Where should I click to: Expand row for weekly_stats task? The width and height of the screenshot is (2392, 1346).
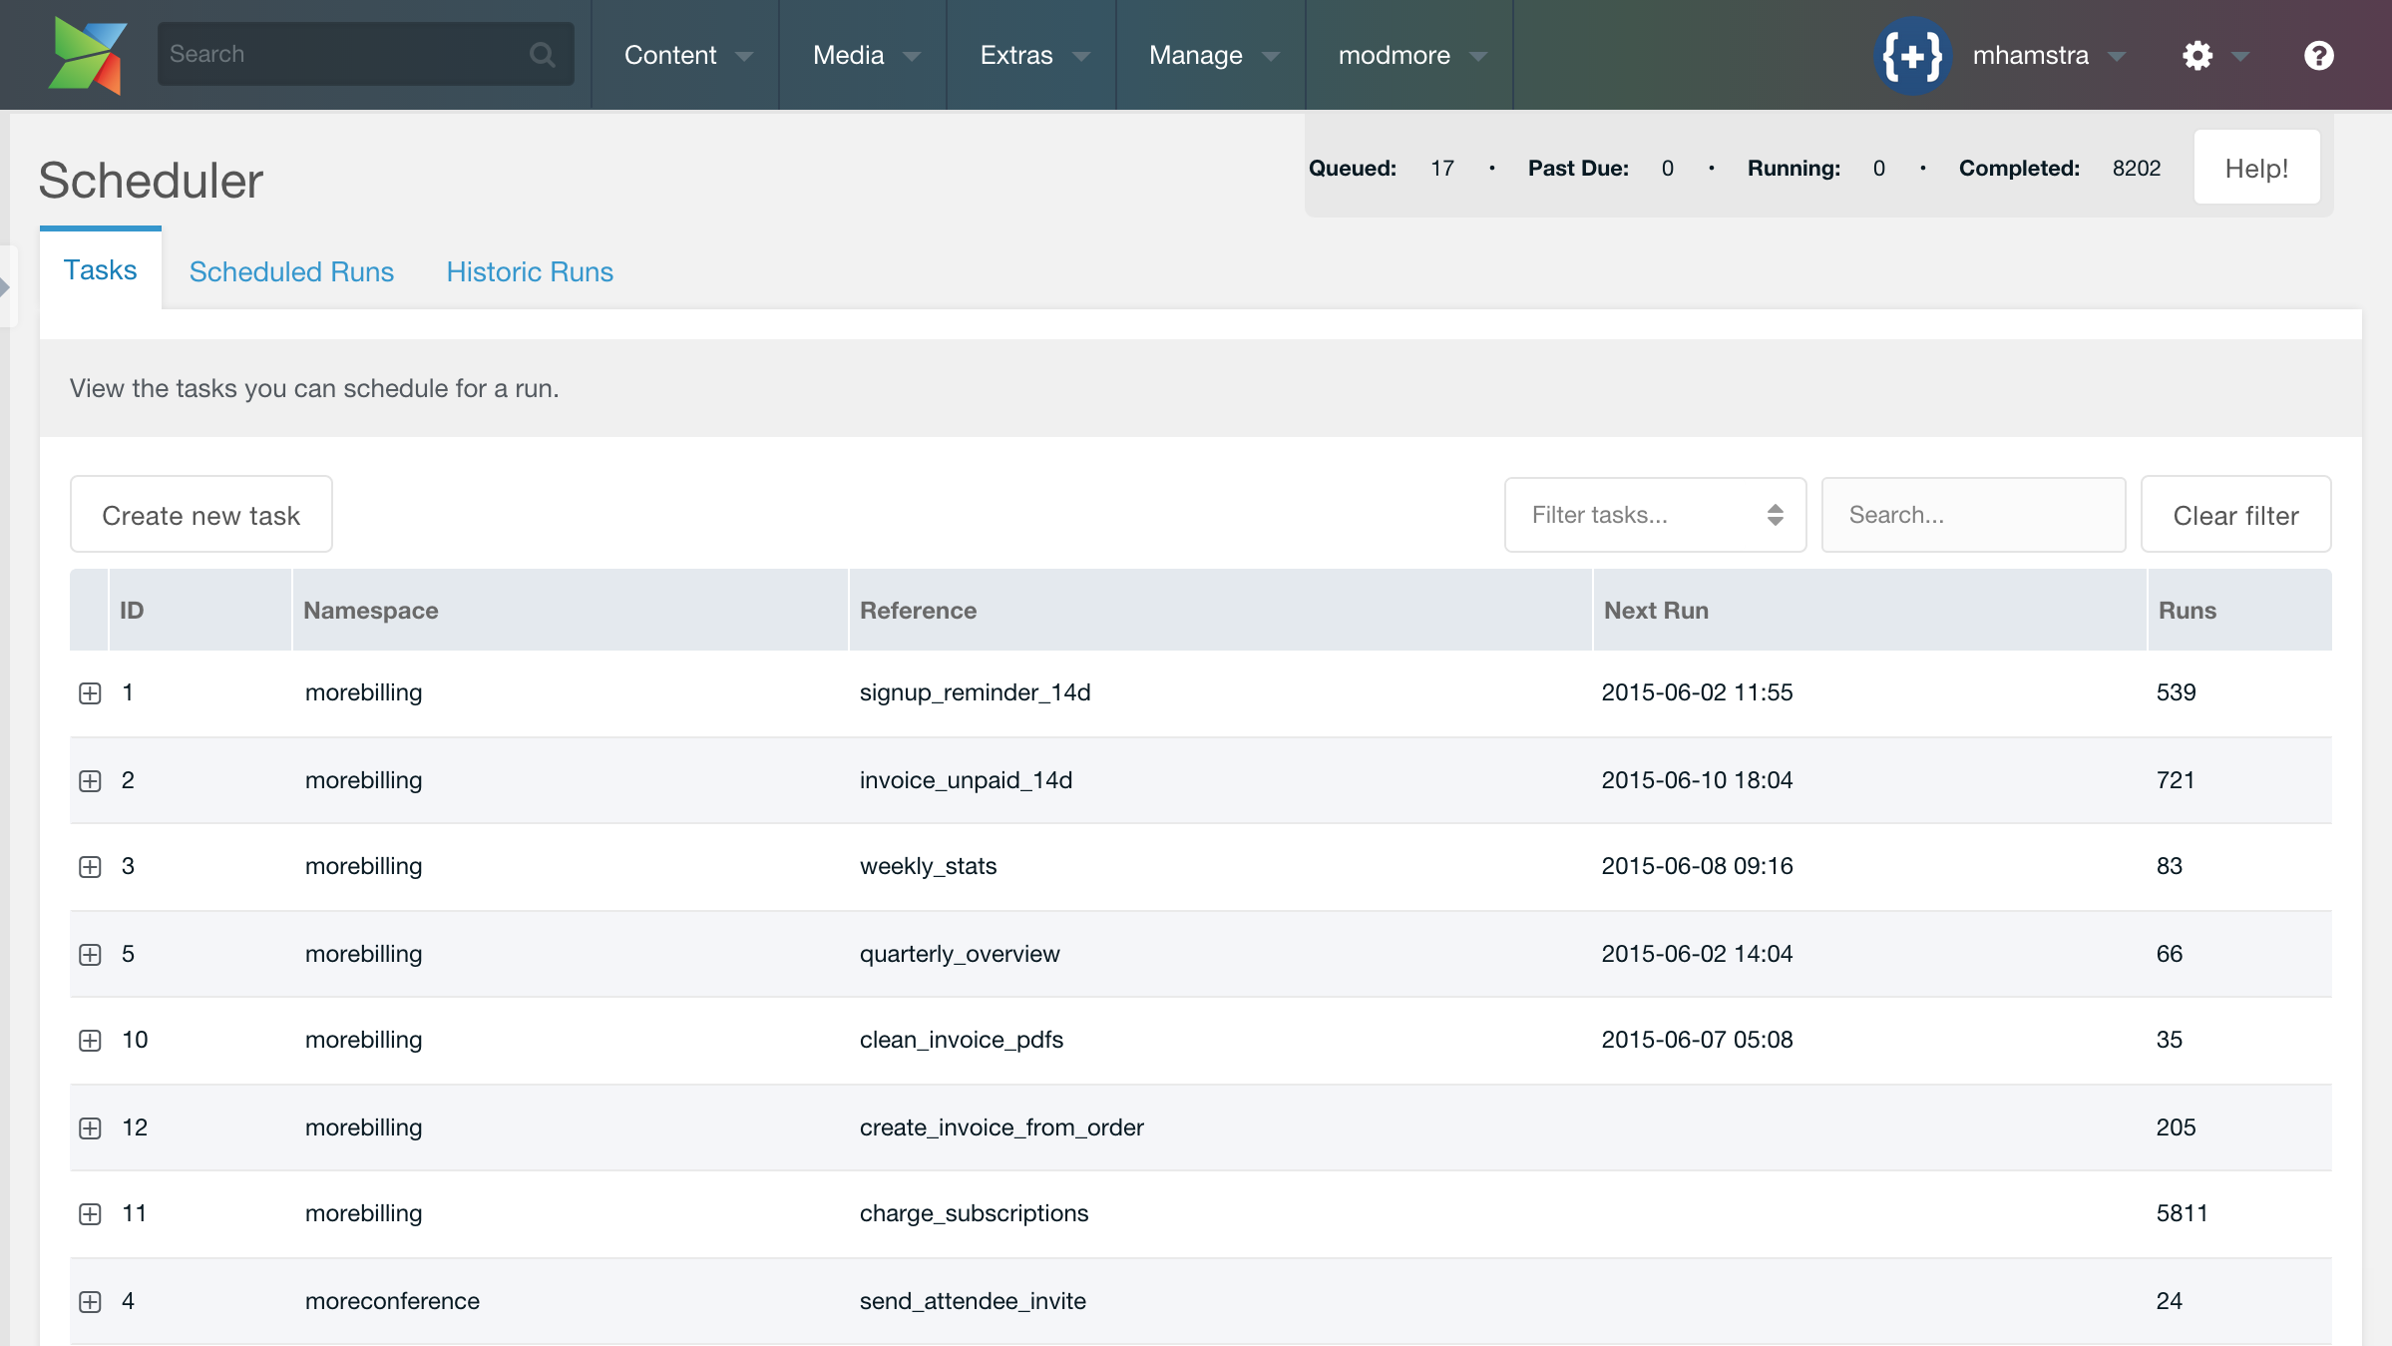(x=90, y=866)
